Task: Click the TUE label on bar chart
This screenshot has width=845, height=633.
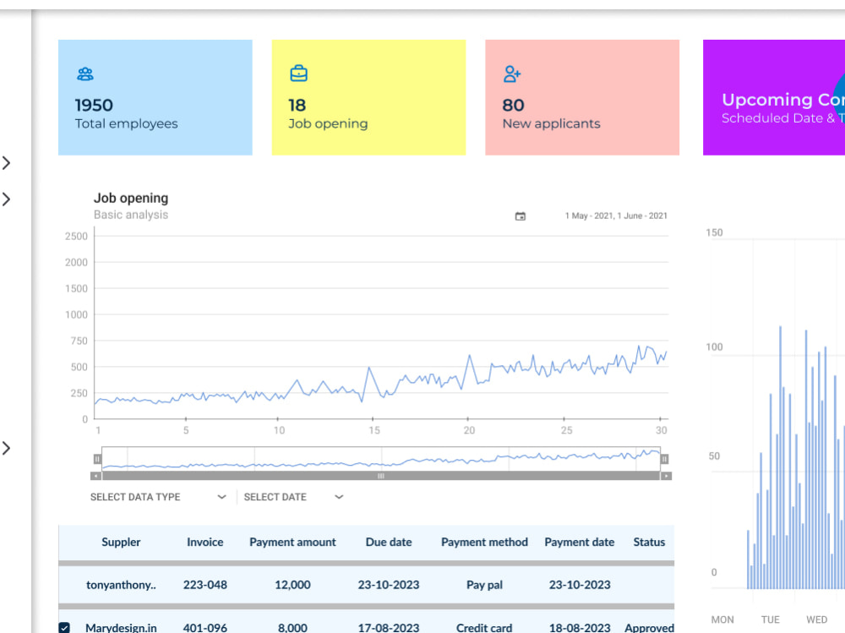Action: [770, 619]
